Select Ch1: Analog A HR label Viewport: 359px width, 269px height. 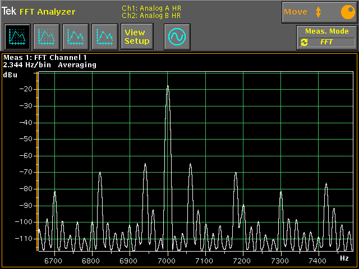(x=151, y=8)
